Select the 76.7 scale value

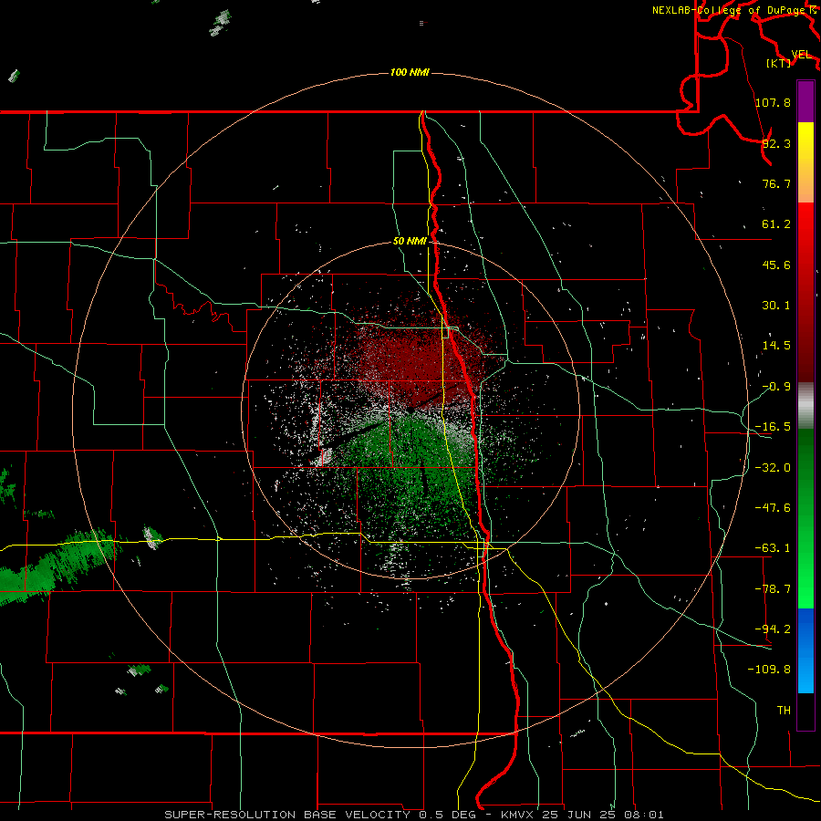point(776,183)
